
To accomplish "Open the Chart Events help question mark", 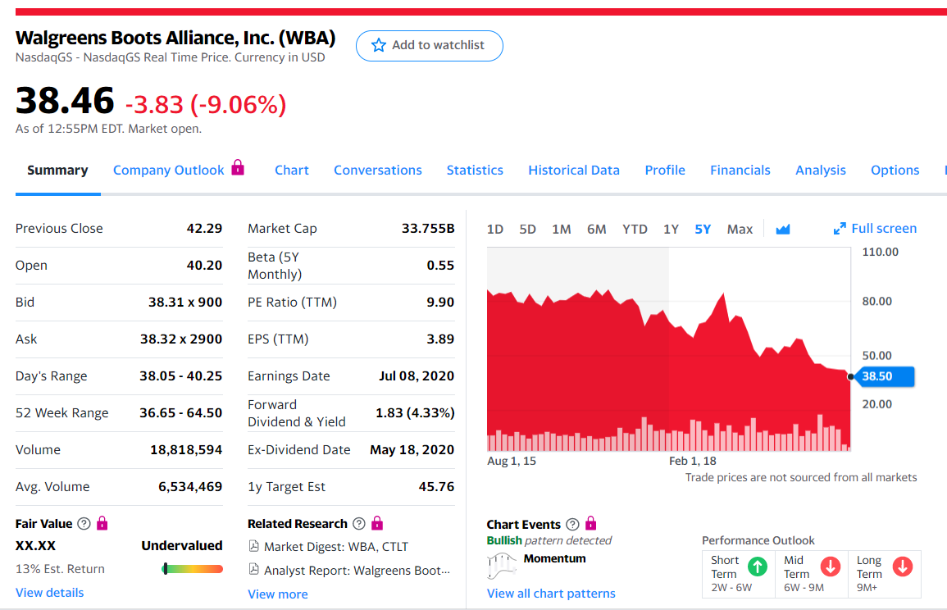I will coord(572,524).
